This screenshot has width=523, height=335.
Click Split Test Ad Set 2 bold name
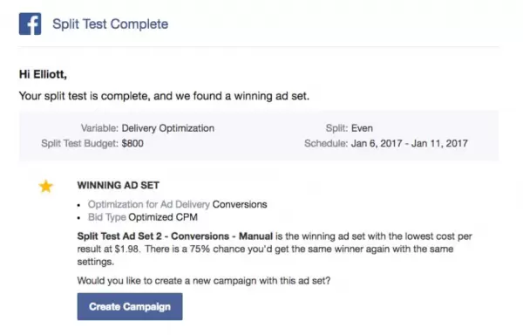[175, 236]
